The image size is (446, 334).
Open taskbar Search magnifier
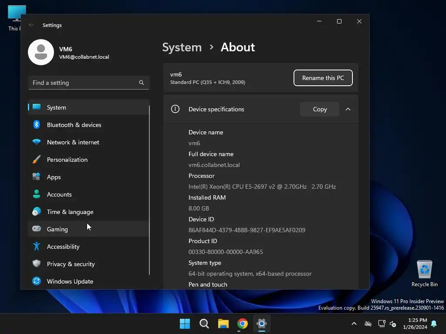[x=204, y=324]
